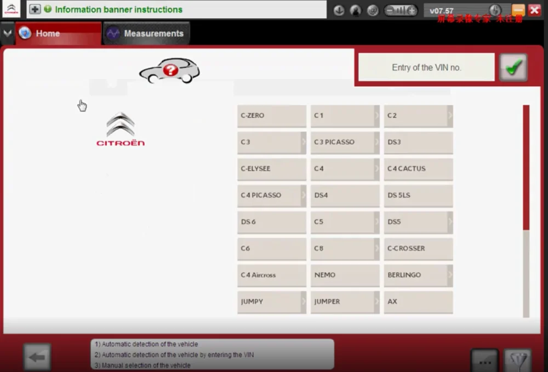Click instruction line 1 Automatic detection of the vehicle
This screenshot has height=372, width=548.
click(146, 345)
